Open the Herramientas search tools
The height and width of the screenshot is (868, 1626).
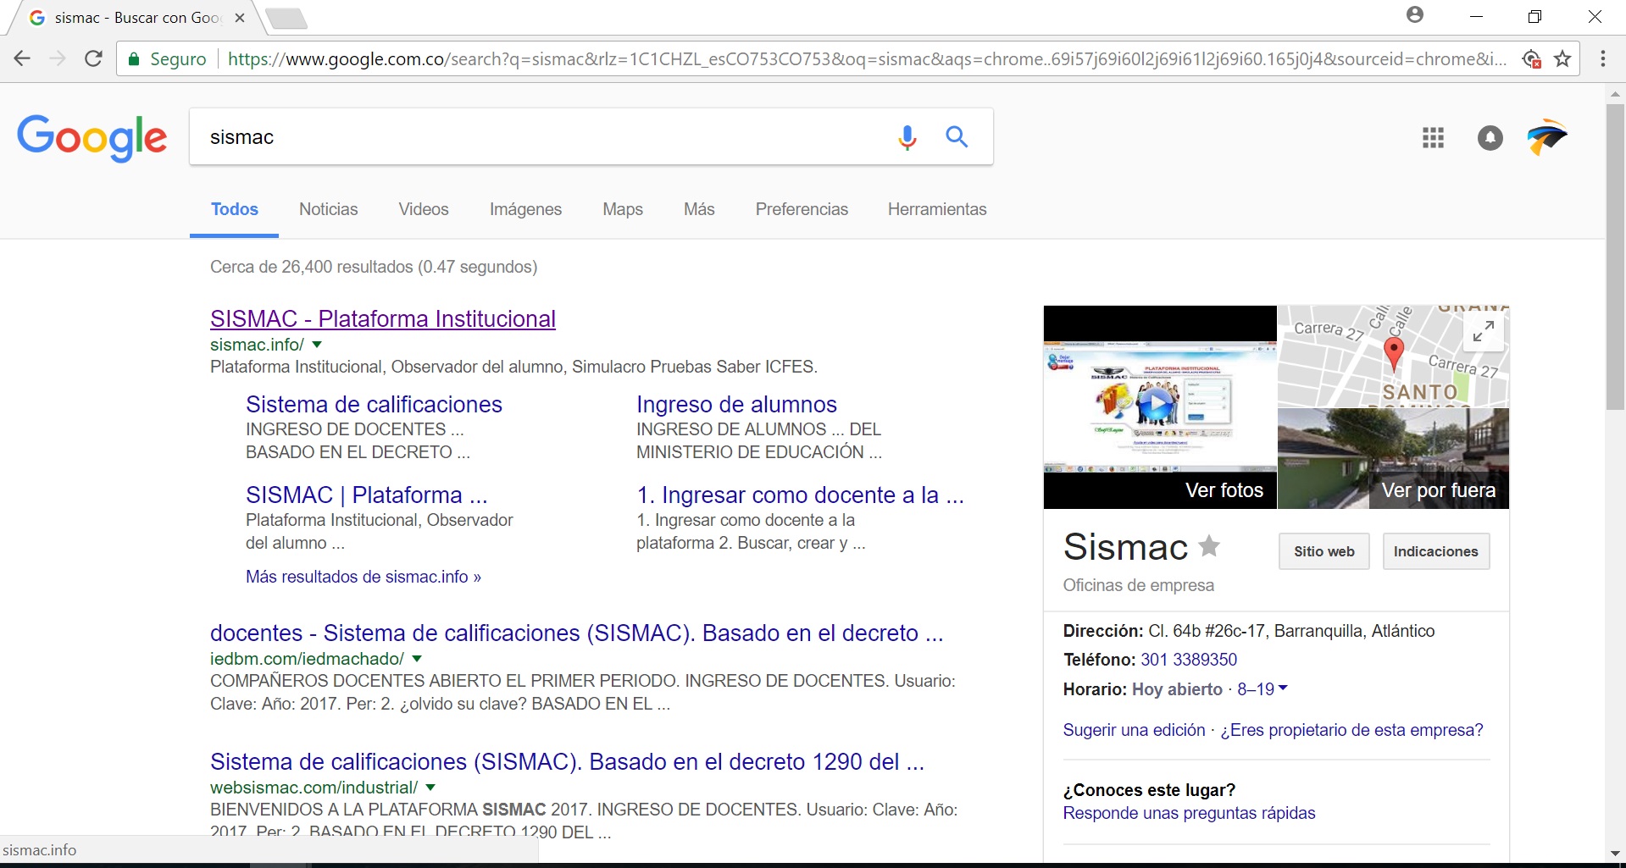936,209
